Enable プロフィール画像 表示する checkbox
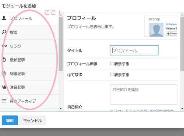 pos(112,63)
